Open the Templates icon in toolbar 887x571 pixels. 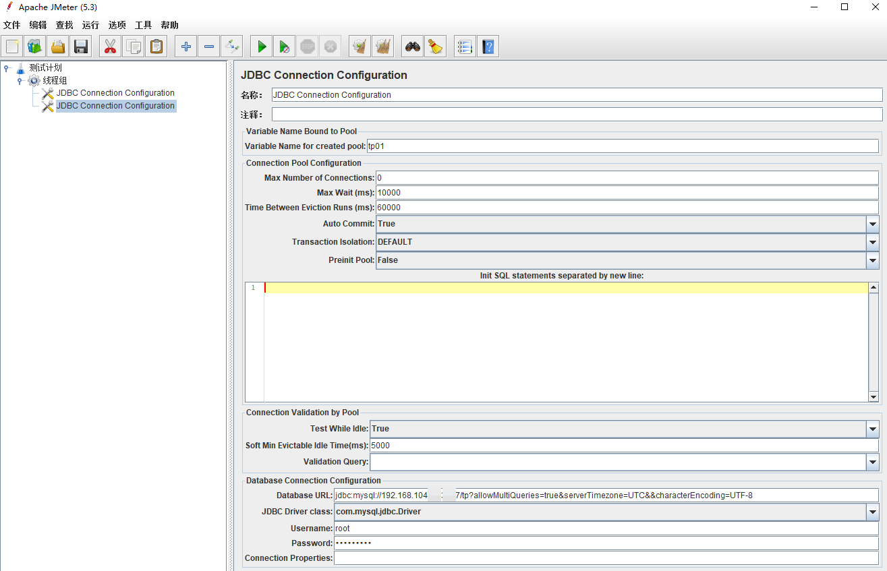(35, 47)
